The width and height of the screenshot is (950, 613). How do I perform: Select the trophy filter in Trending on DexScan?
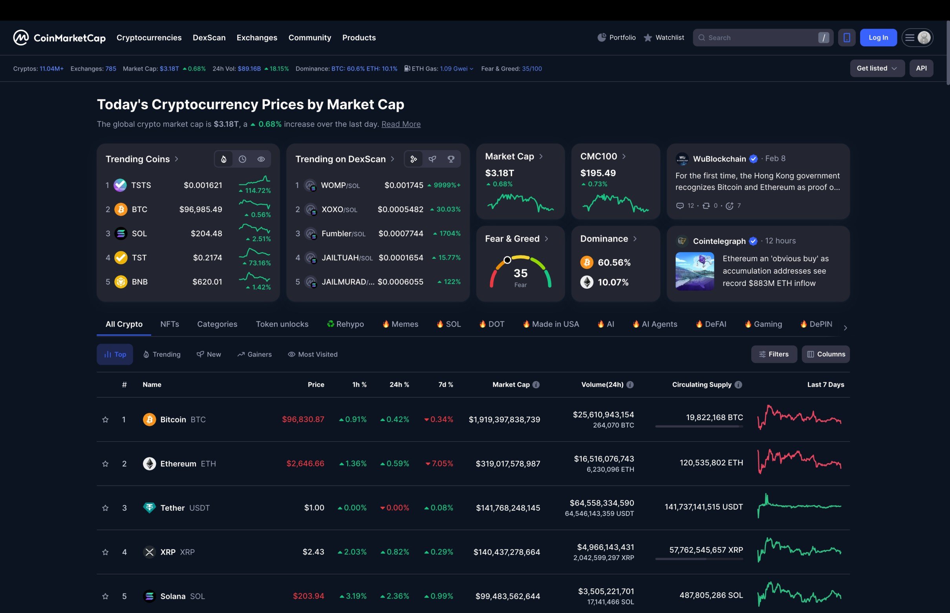click(x=451, y=159)
